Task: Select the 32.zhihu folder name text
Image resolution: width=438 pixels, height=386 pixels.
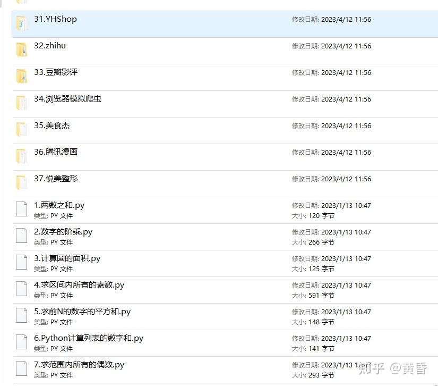Action: coord(50,46)
